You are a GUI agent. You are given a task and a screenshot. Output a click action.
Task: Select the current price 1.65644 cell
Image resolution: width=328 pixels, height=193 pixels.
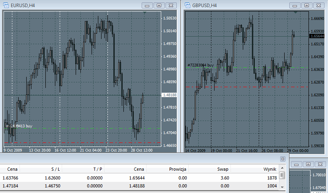pos(137,178)
